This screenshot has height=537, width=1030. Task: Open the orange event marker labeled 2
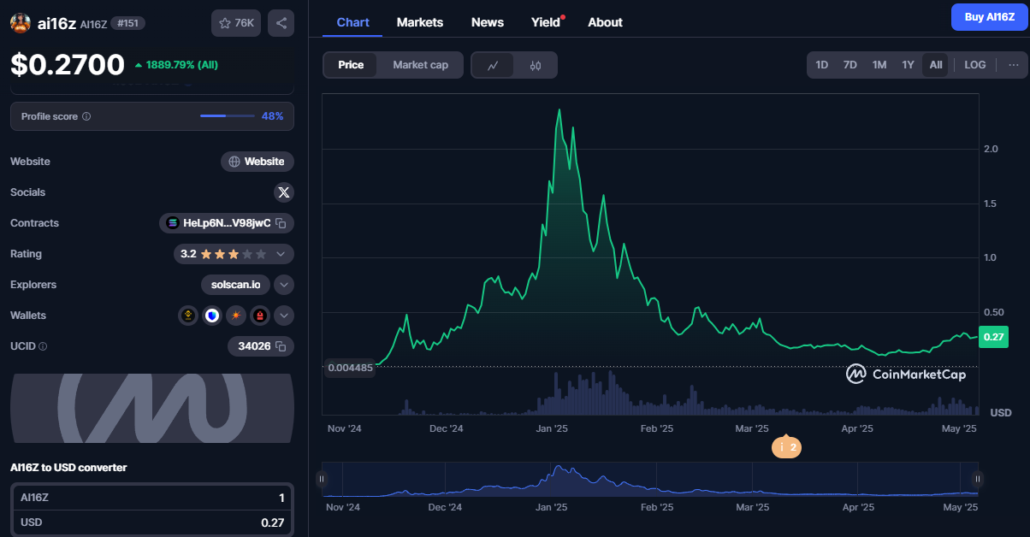[x=786, y=447]
